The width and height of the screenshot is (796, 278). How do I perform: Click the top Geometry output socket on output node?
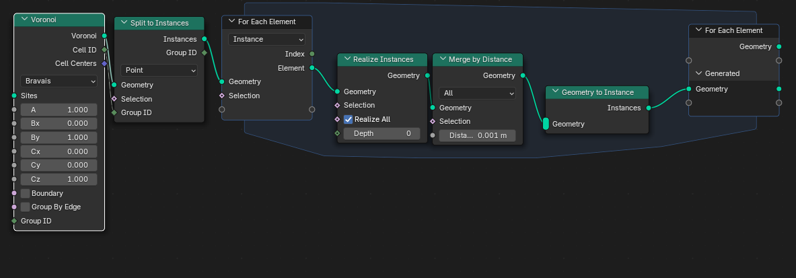pos(779,46)
